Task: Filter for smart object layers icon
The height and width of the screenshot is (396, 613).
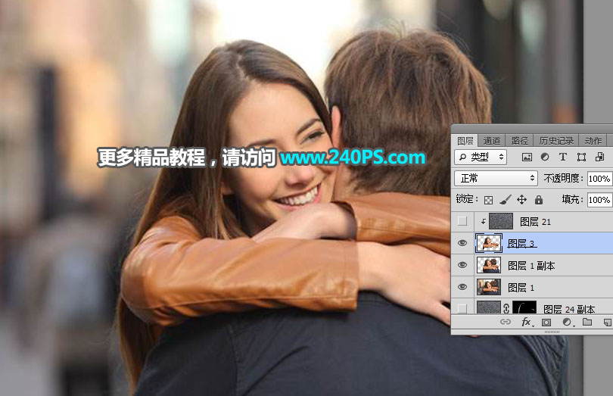Action: point(599,157)
